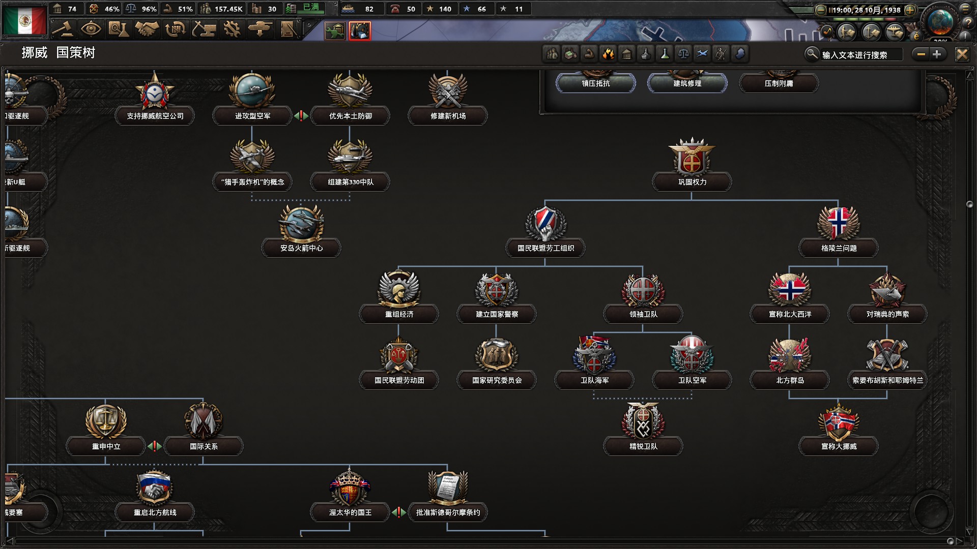Filter focuses by flexed arm icon

point(590,53)
